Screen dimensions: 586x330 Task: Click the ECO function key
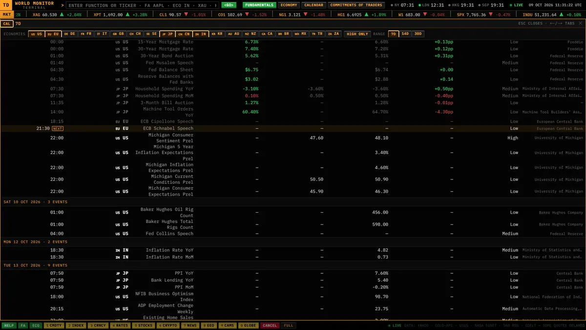point(36,326)
